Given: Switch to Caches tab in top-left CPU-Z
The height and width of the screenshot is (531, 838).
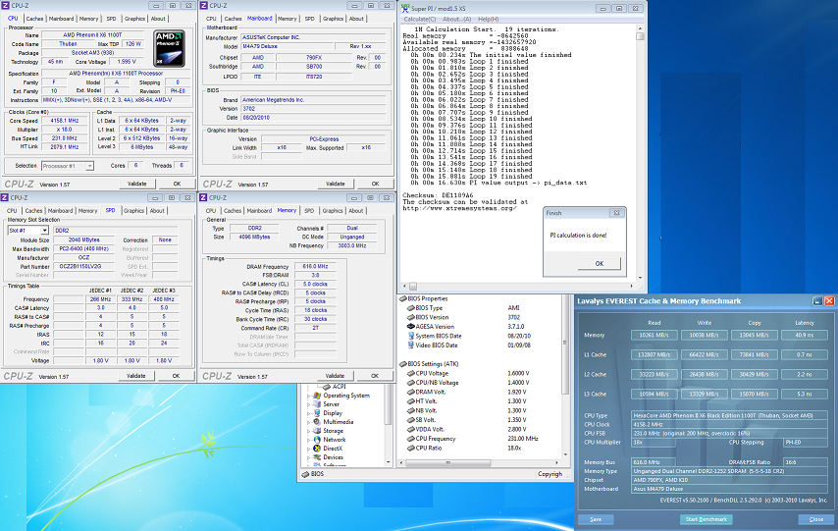Looking at the screenshot, I should pyautogui.click(x=34, y=19).
